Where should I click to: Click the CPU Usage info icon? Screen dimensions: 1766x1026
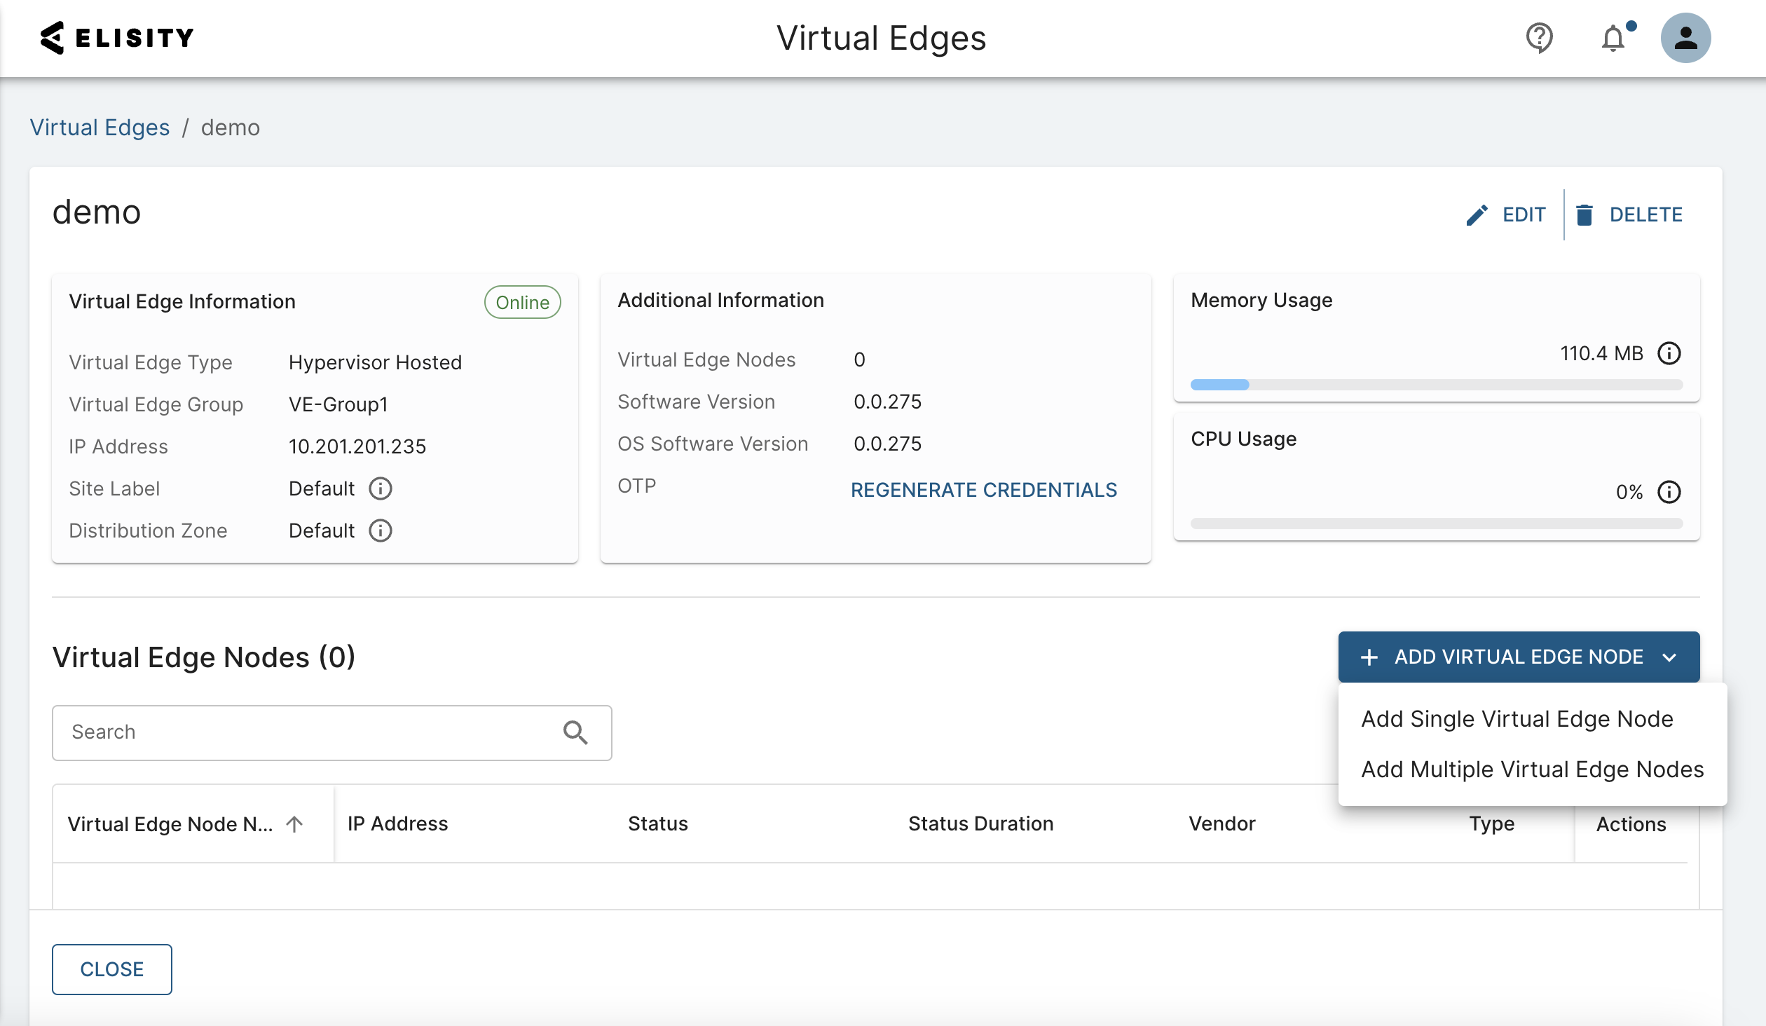coord(1669,492)
